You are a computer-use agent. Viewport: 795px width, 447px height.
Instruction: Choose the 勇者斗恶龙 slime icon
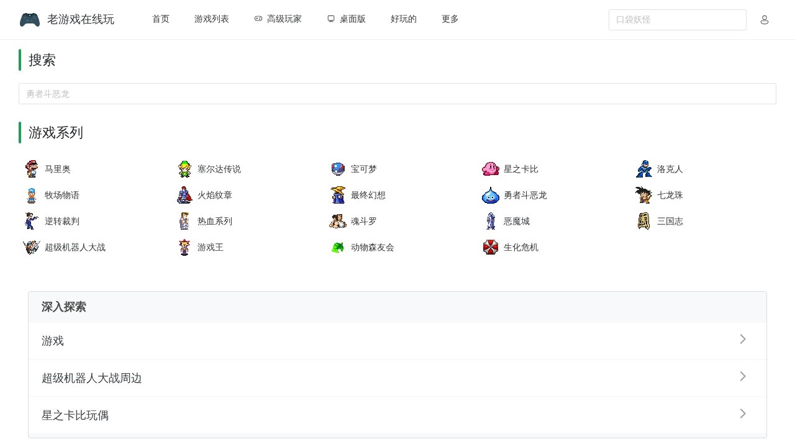point(490,194)
